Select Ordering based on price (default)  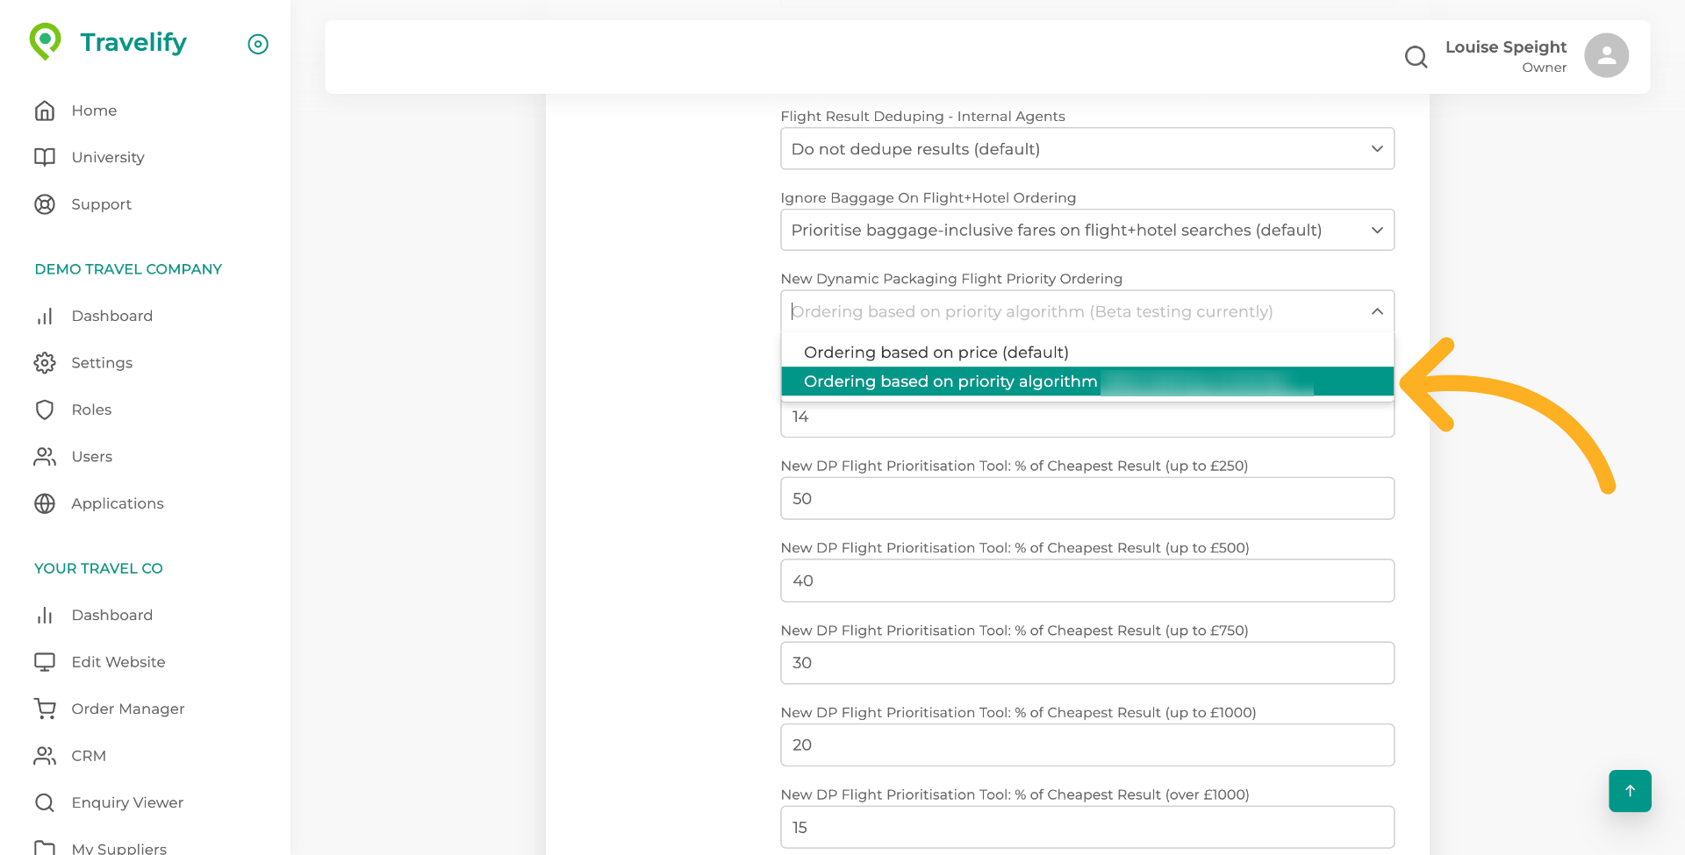point(936,352)
